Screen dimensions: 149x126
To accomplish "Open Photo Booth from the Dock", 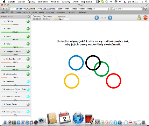I will coord(89,119).
